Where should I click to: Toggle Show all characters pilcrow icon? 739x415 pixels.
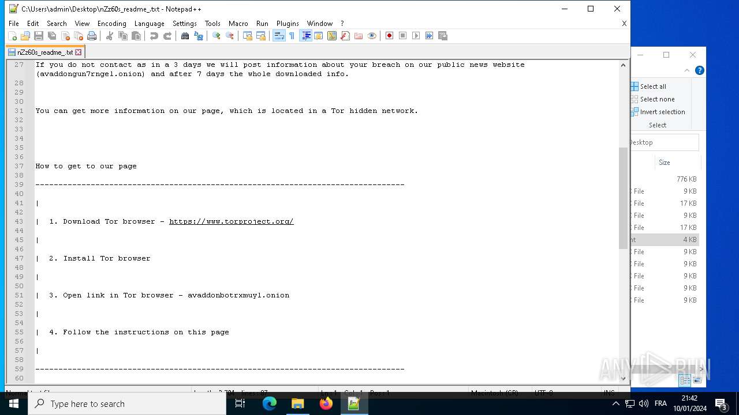tap(292, 36)
